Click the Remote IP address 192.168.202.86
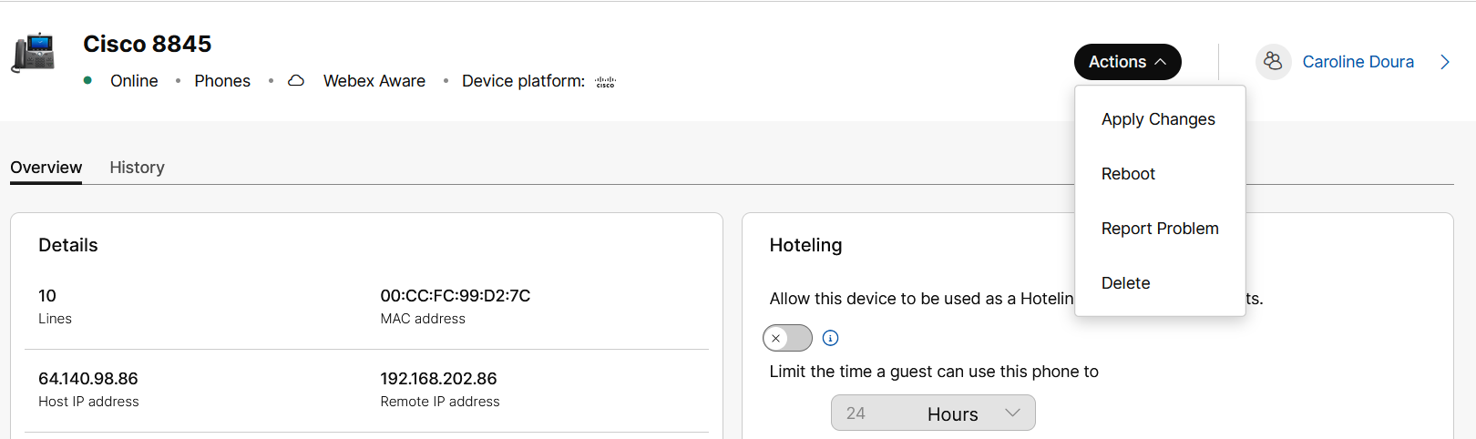The height and width of the screenshot is (439, 1476). [438, 379]
